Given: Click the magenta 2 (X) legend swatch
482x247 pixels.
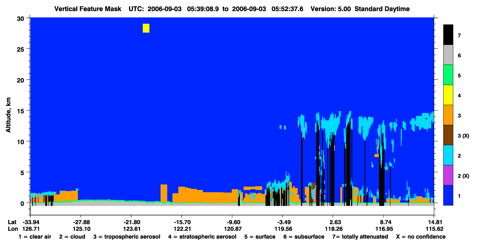Looking at the screenshot, I should [448, 175].
